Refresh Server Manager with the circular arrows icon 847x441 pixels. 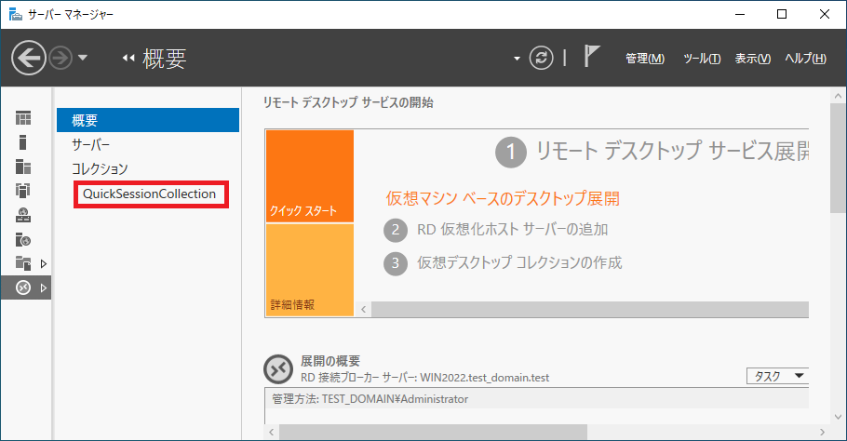[542, 58]
